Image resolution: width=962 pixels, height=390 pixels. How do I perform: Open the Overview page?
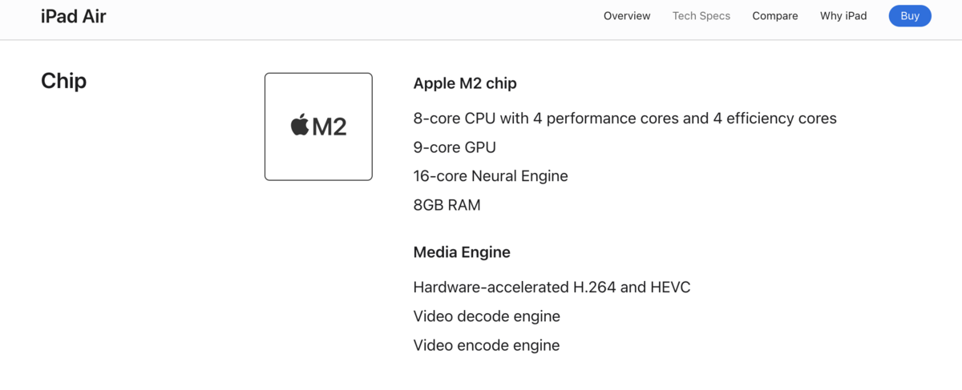coord(627,16)
